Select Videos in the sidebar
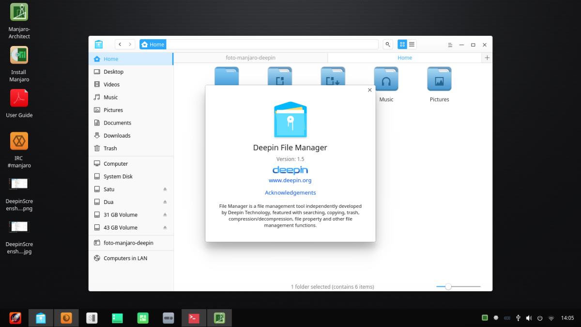 point(131,84)
